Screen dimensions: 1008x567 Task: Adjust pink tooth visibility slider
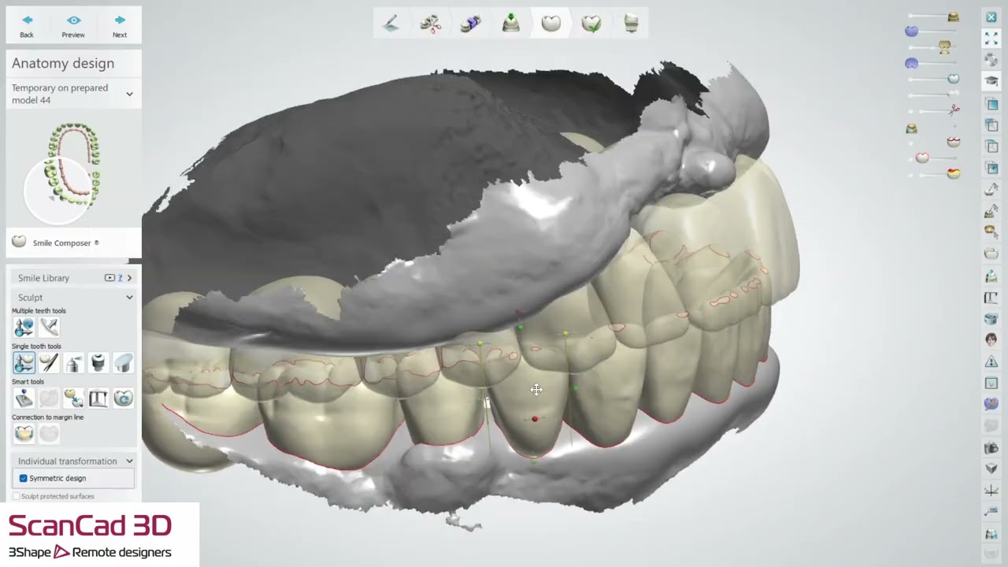click(x=922, y=157)
